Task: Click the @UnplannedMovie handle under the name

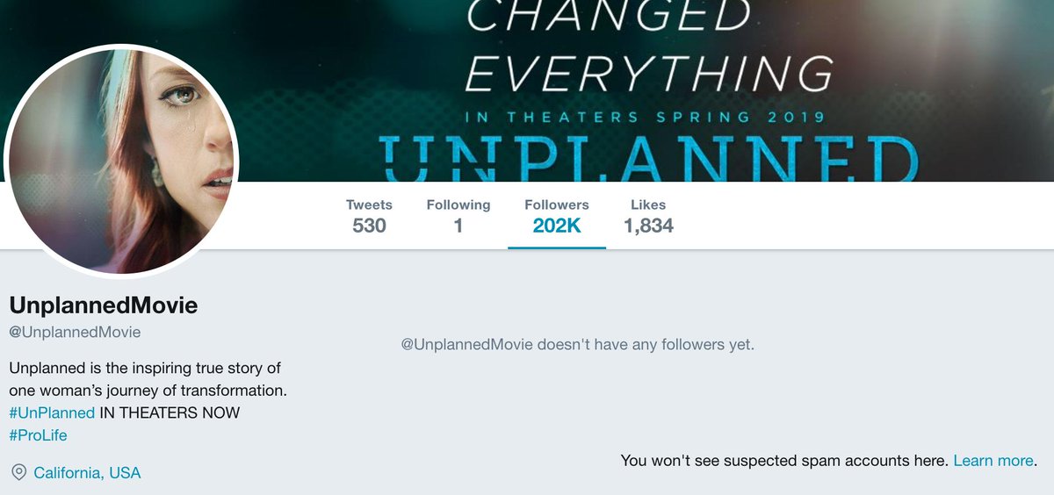Action: coord(75,333)
